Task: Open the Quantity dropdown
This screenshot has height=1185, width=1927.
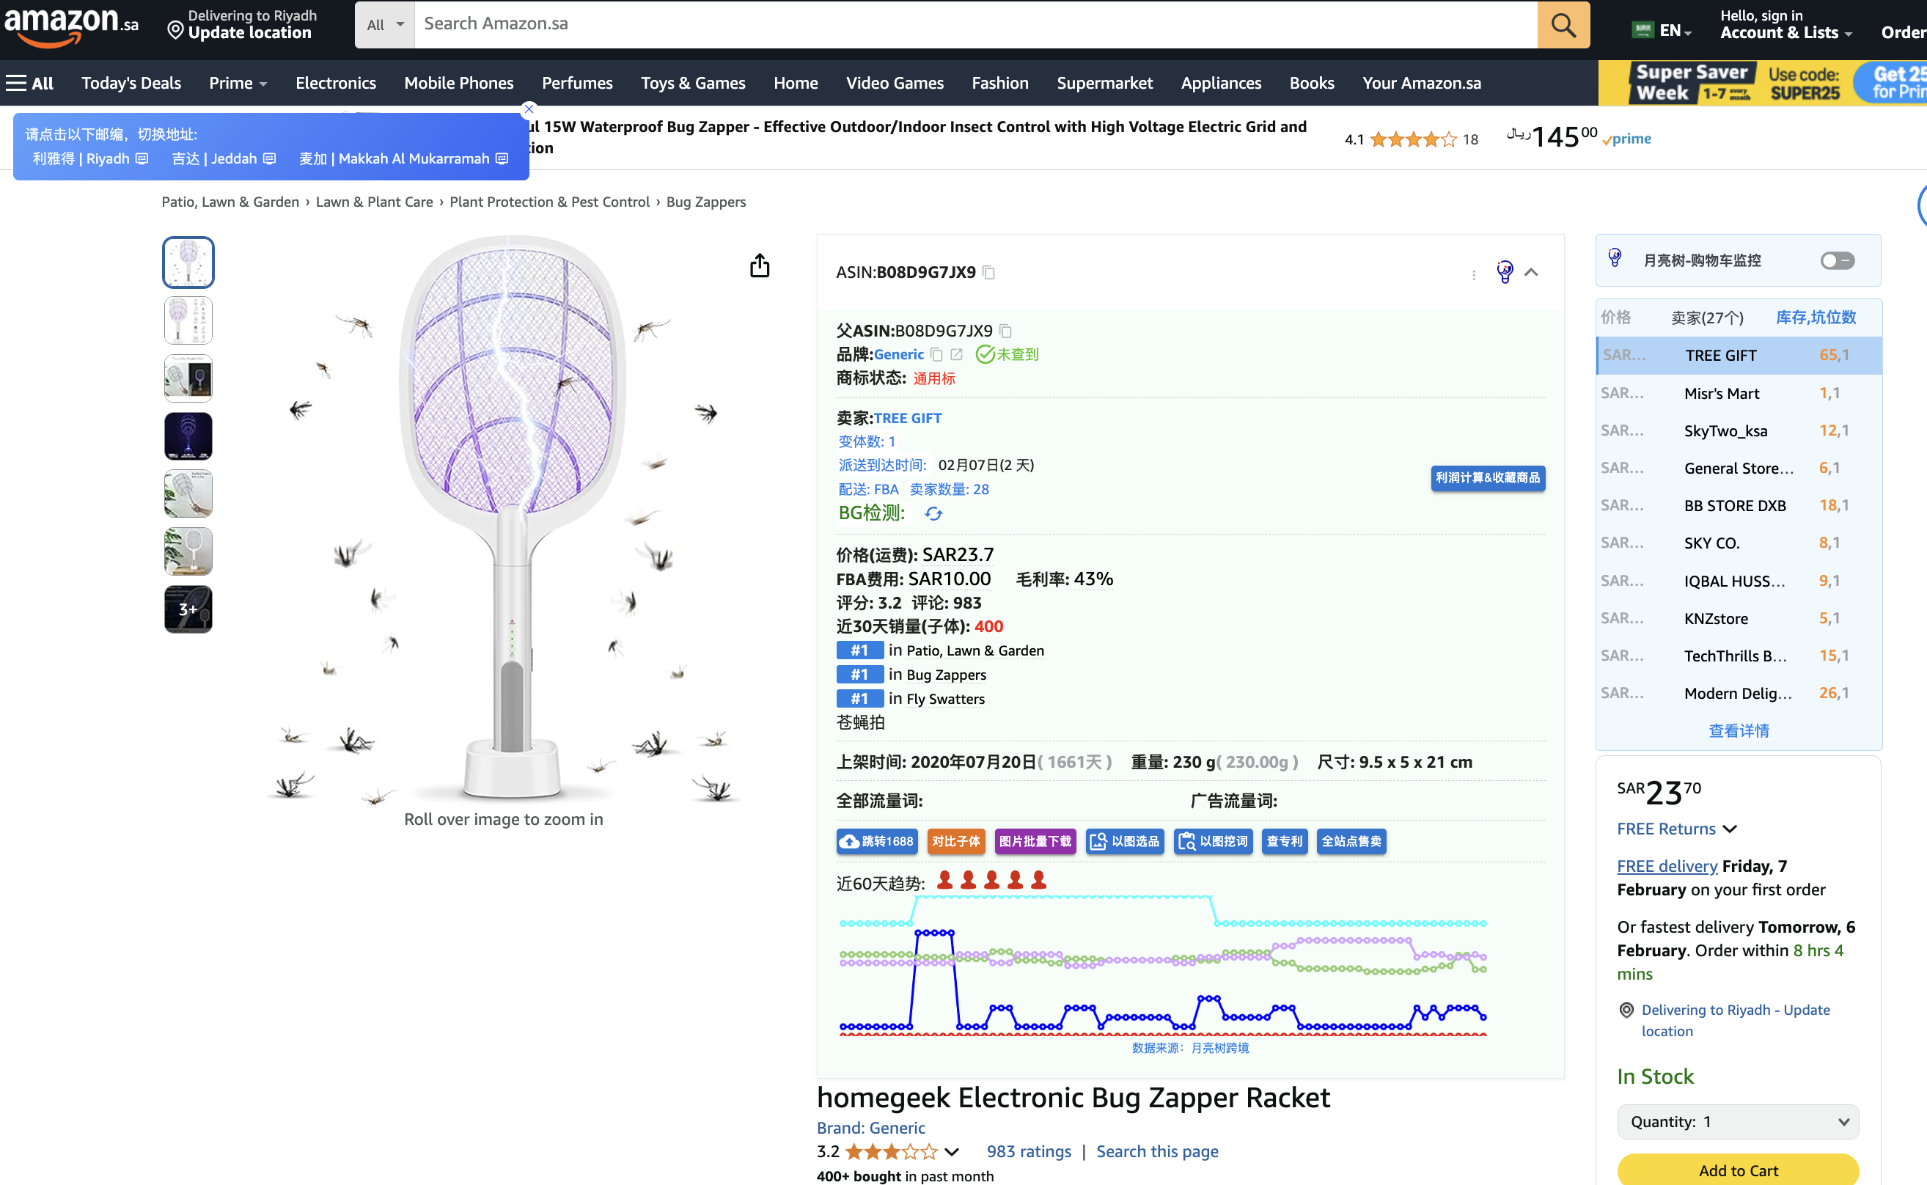Action: (1737, 1121)
